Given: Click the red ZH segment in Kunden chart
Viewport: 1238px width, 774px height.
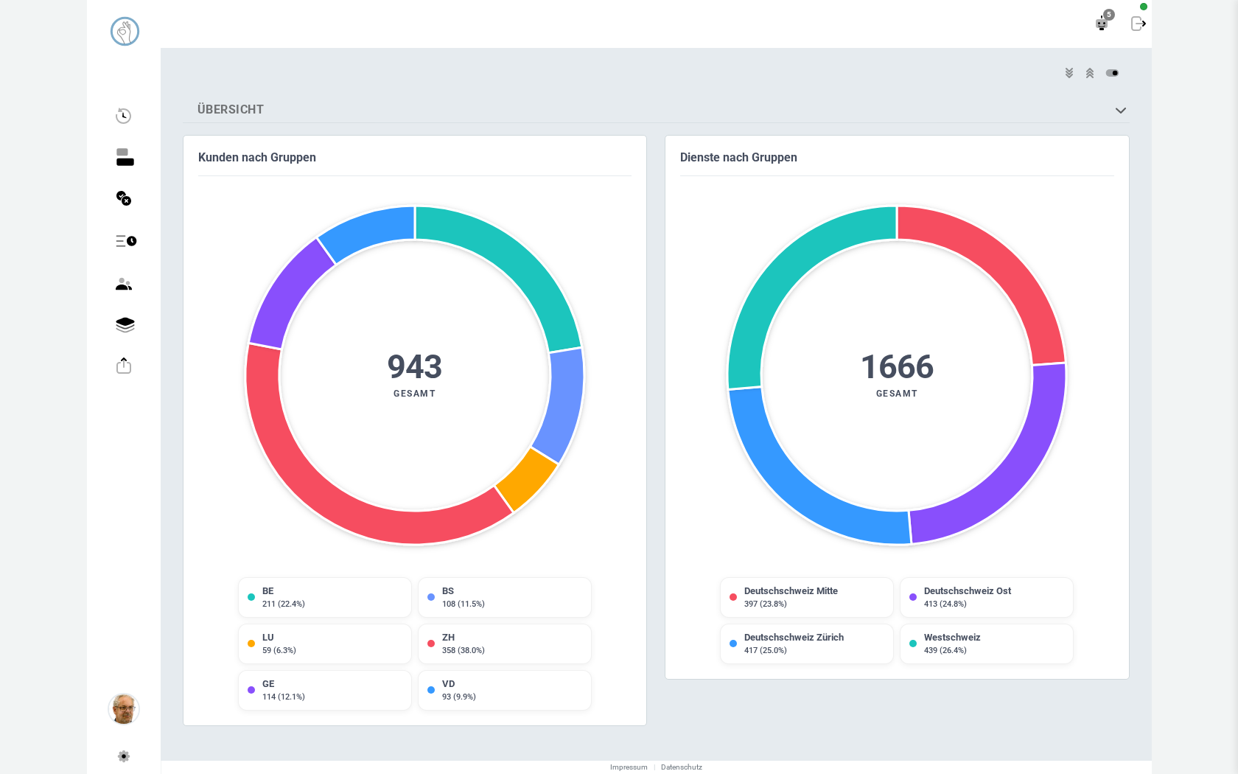Looking at the screenshot, I should [x=304, y=480].
